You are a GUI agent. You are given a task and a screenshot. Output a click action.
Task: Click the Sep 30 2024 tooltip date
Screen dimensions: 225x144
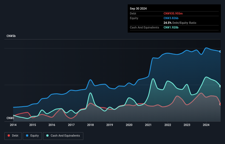pyautogui.click(x=138, y=8)
